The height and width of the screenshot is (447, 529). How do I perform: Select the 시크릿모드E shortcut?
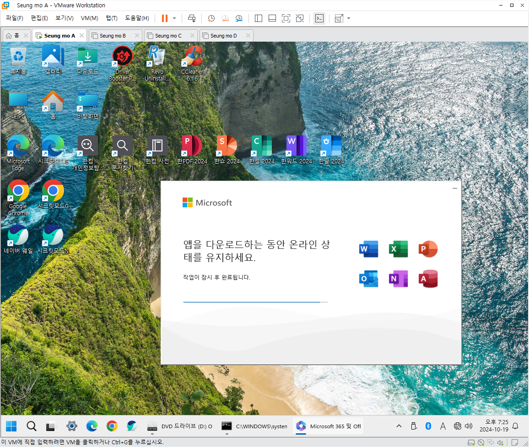[x=53, y=150]
